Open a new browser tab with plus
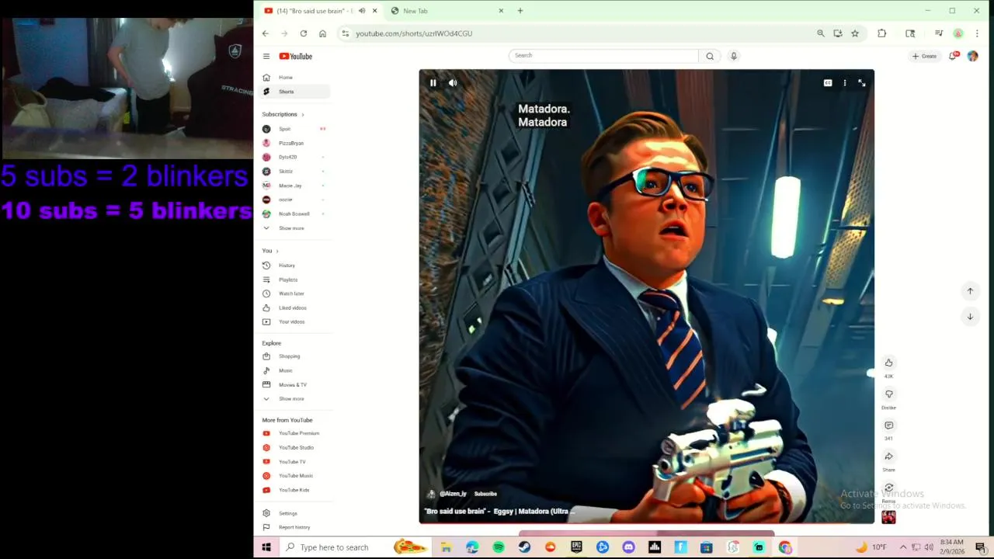Viewport: 994px width, 559px height. click(520, 11)
